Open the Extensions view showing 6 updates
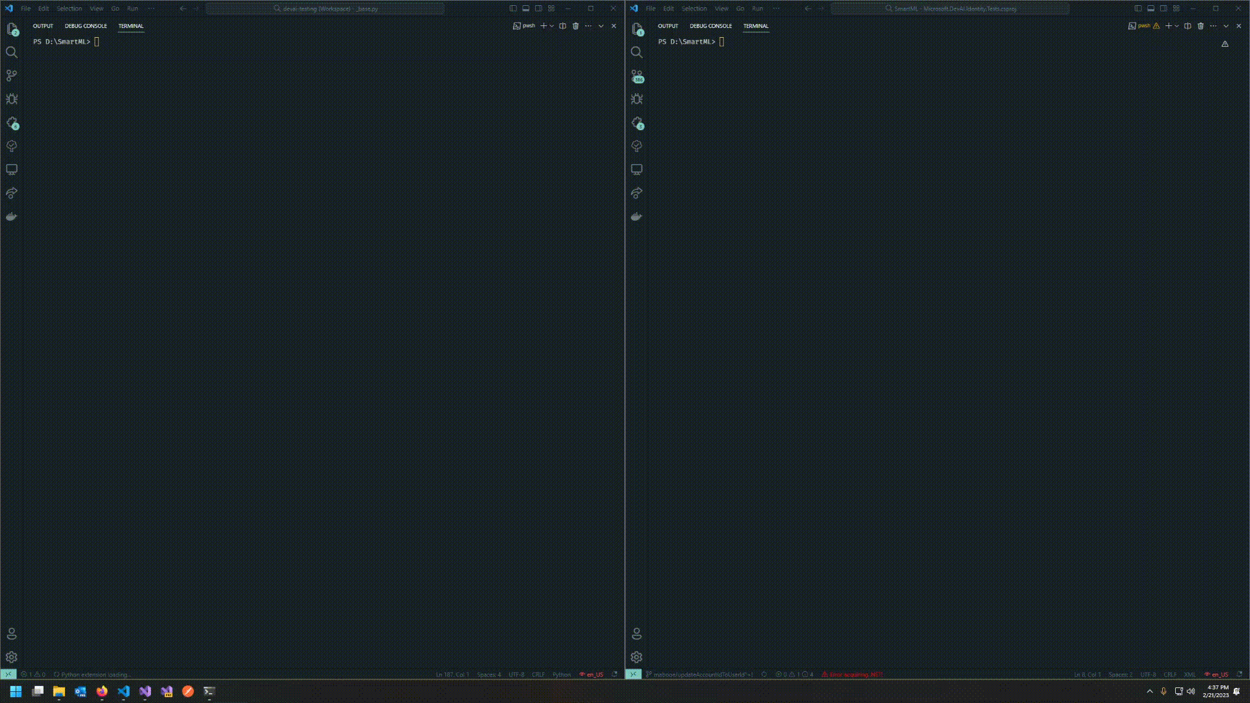 pyautogui.click(x=12, y=122)
